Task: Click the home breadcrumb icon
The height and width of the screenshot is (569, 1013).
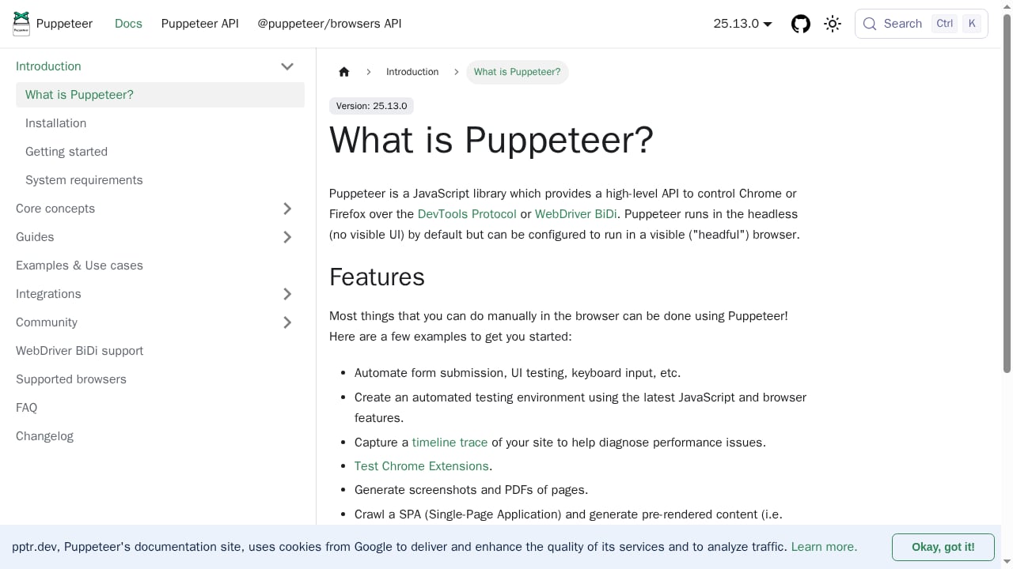Action: 343,72
